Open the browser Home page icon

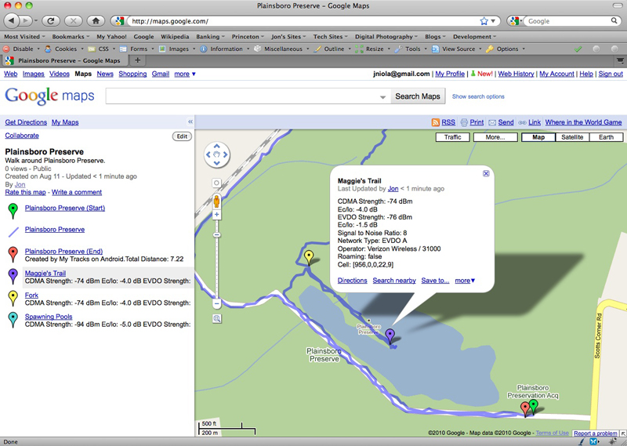point(96,21)
